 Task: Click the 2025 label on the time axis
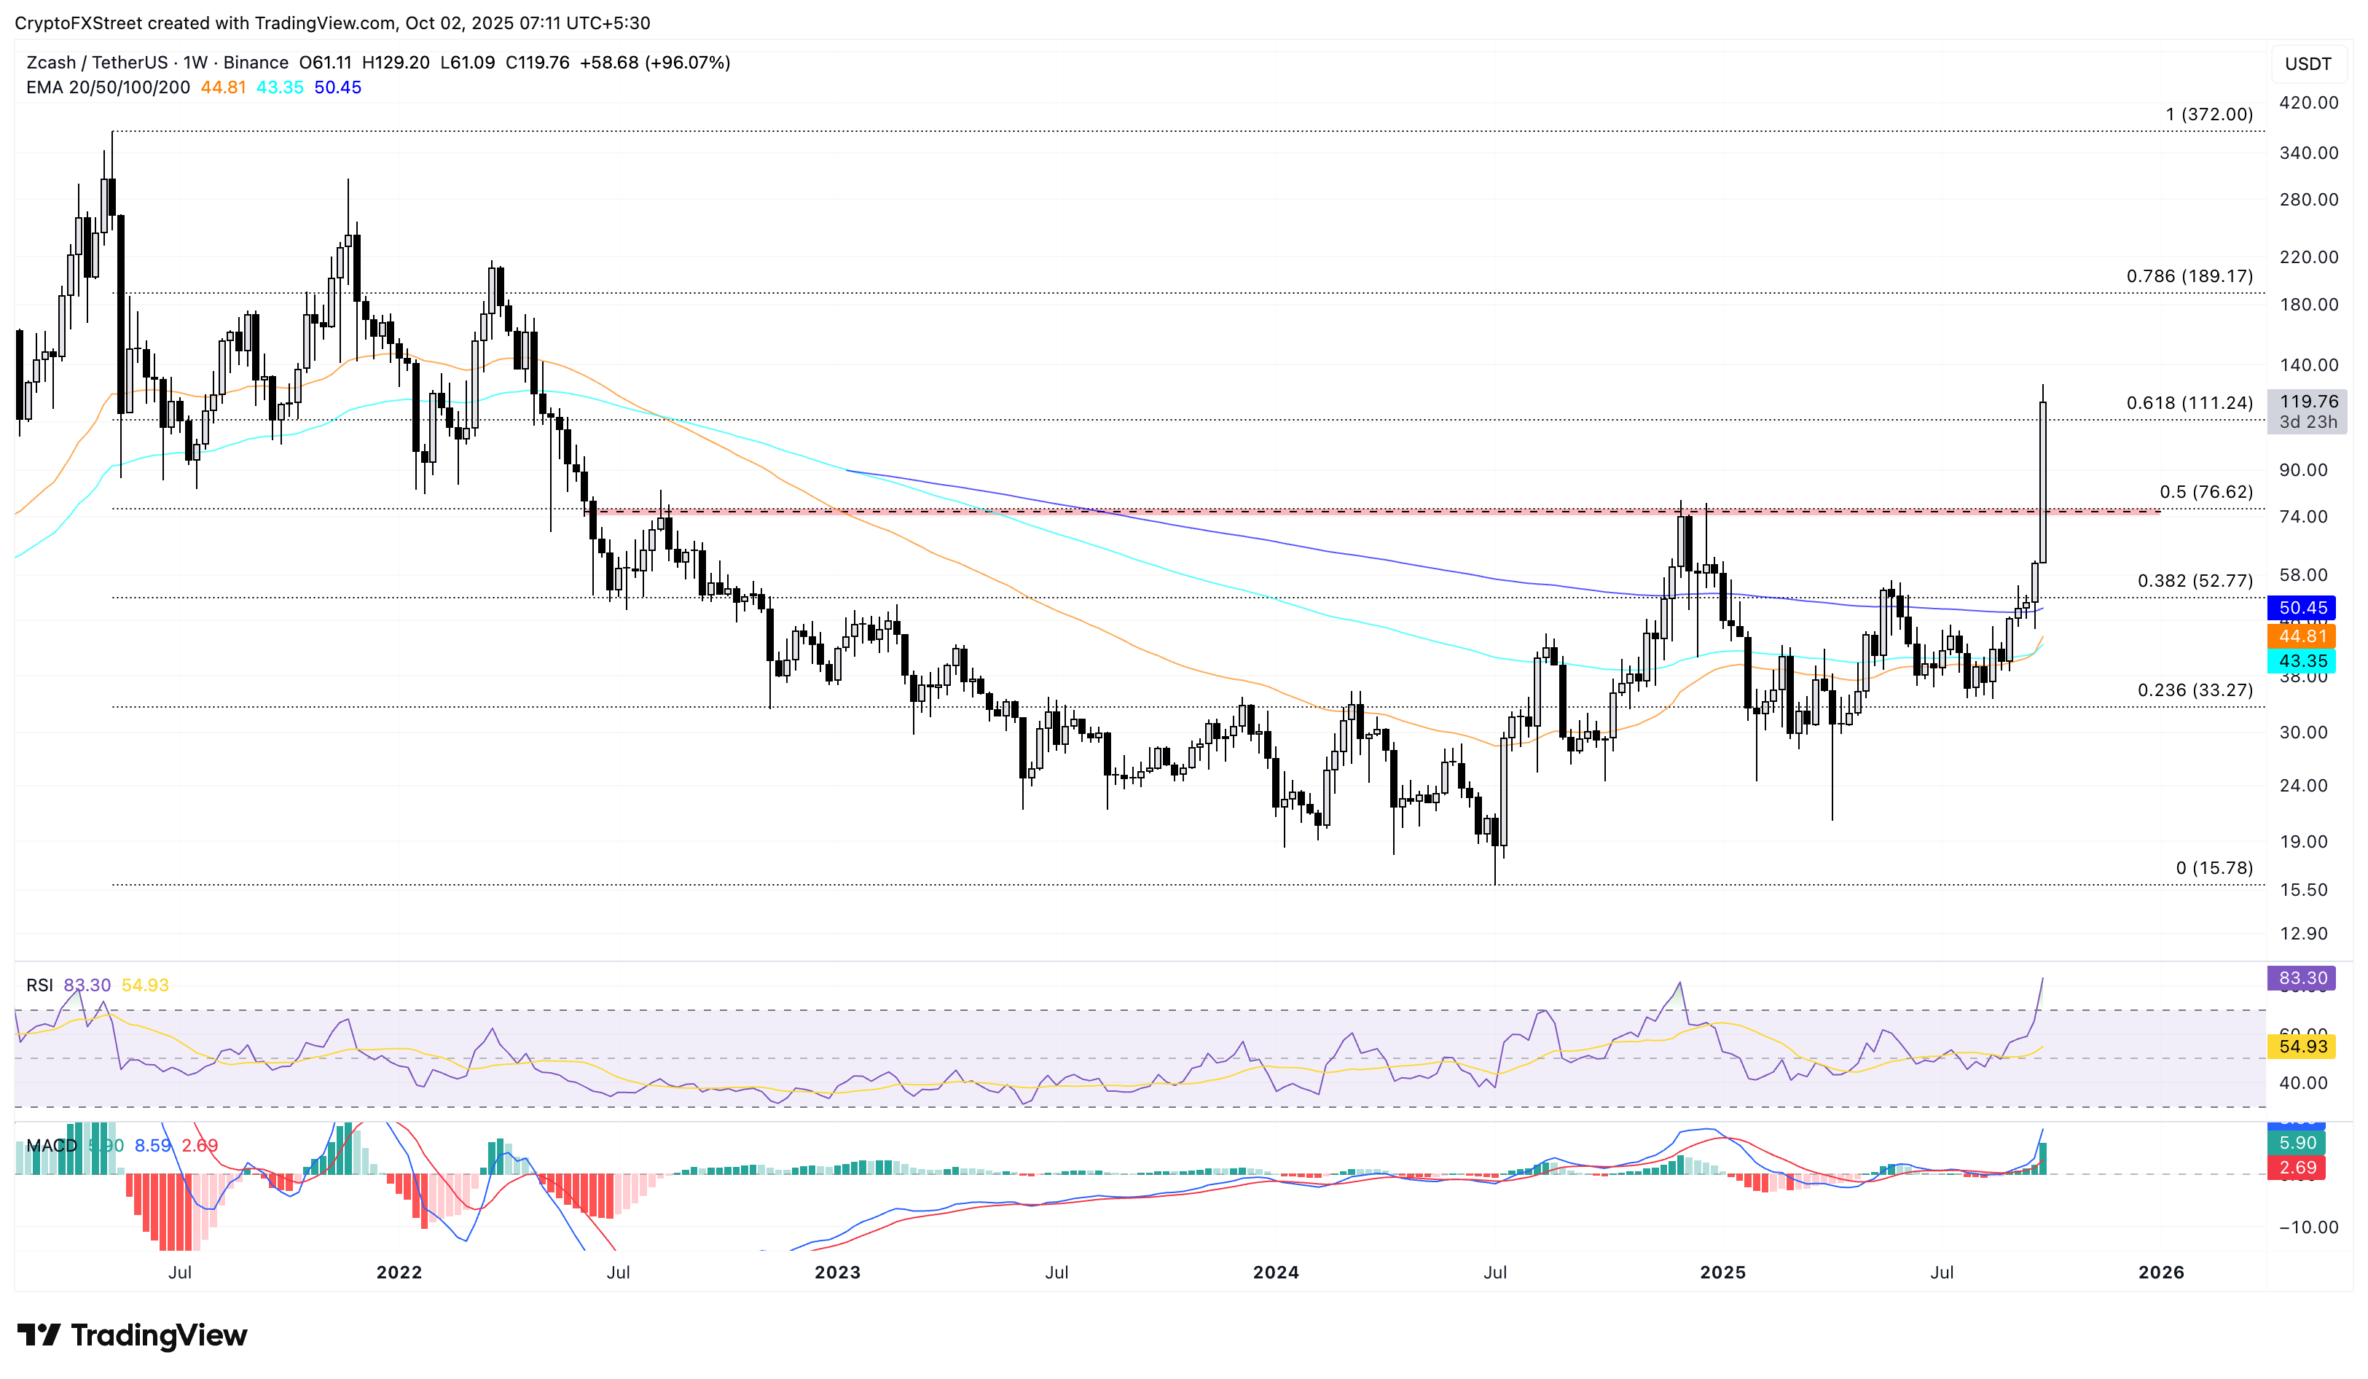point(1722,1272)
